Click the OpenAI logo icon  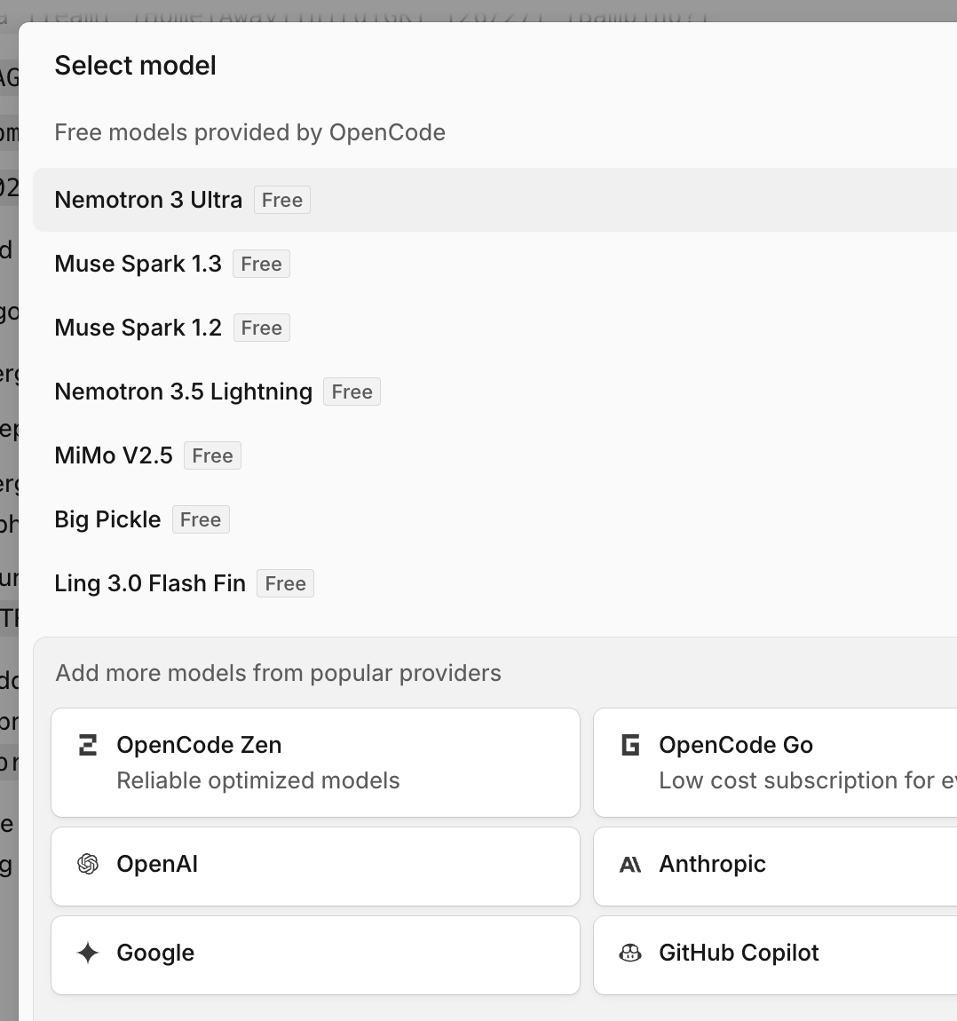[88, 864]
